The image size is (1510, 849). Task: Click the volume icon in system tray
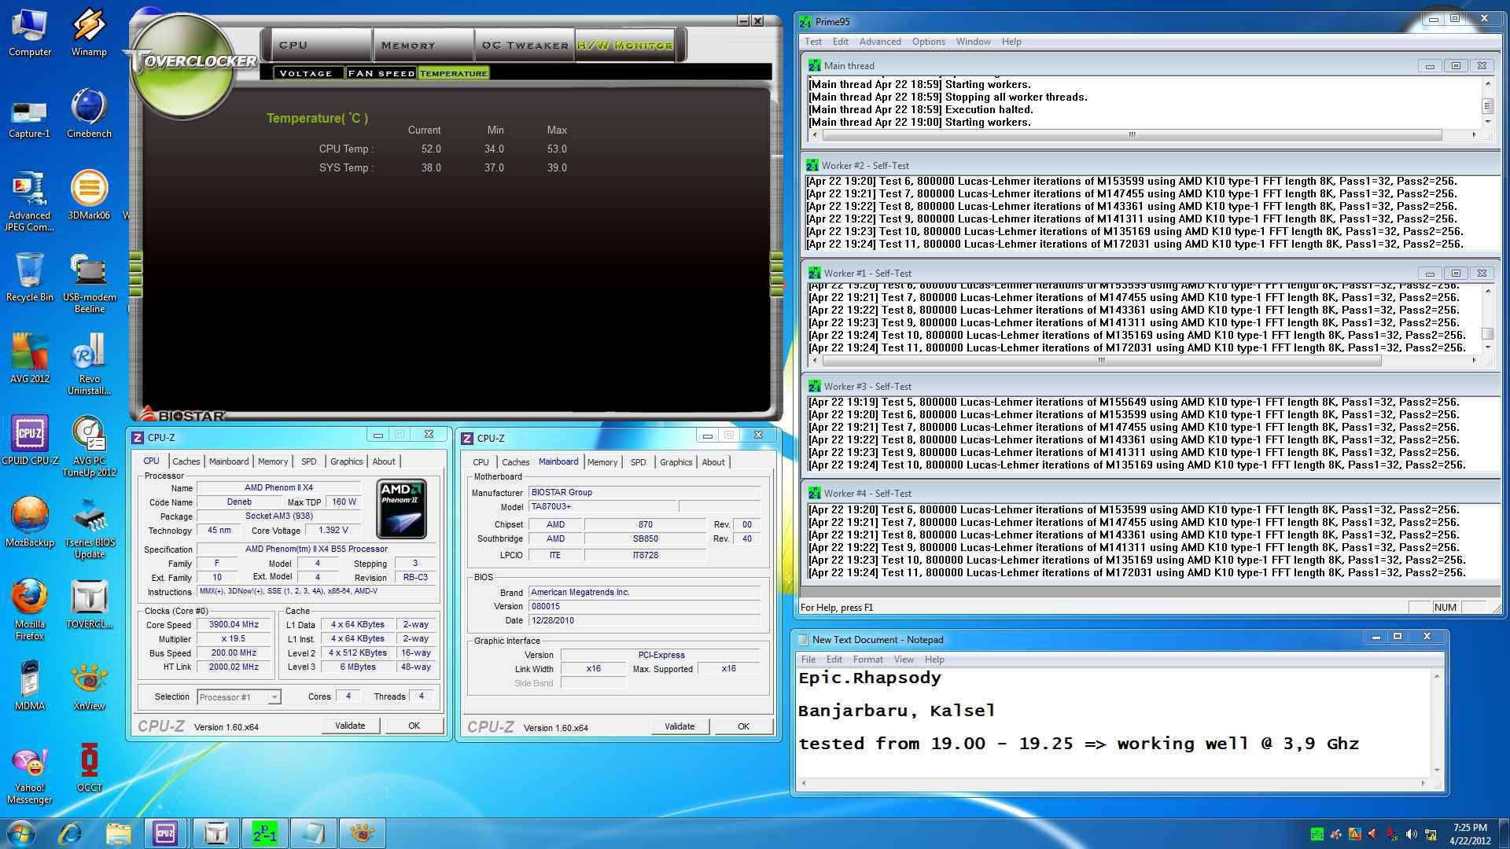pyautogui.click(x=1412, y=834)
